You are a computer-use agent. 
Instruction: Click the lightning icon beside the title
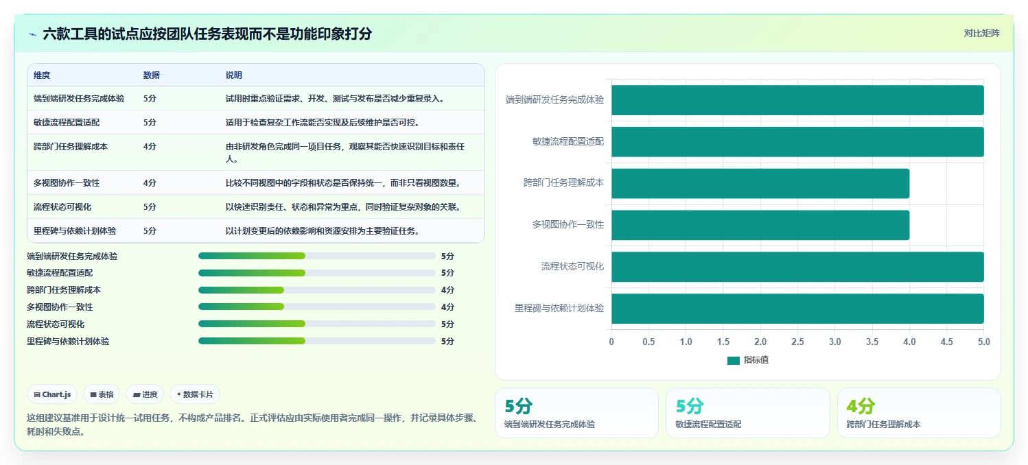click(x=32, y=34)
